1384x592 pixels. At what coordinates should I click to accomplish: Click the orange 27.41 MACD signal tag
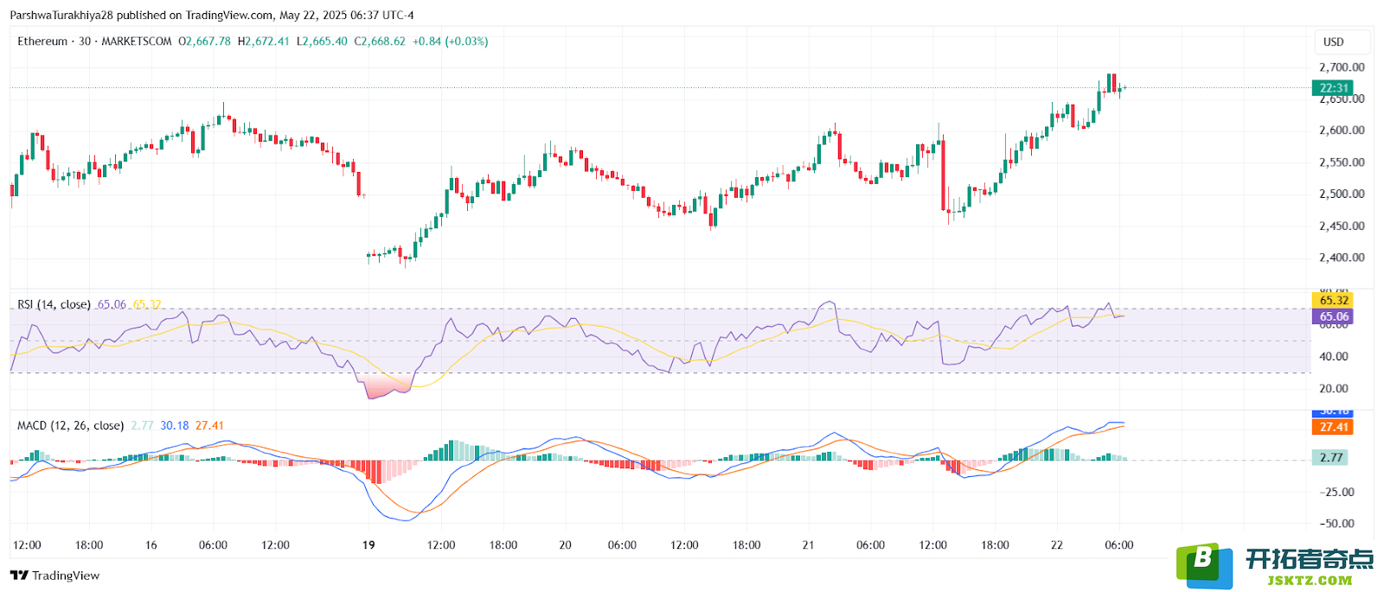click(1333, 427)
